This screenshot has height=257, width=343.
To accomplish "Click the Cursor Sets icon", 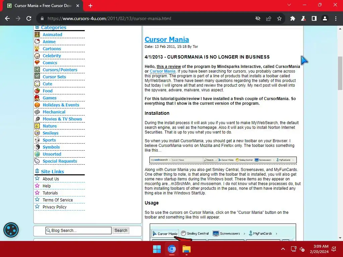I will 37,77.
